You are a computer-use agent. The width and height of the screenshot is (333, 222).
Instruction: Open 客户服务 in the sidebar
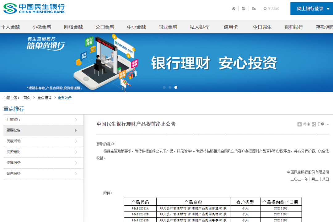43,174
